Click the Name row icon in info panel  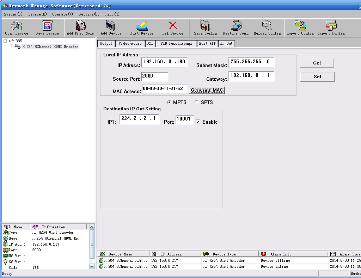click(6, 238)
